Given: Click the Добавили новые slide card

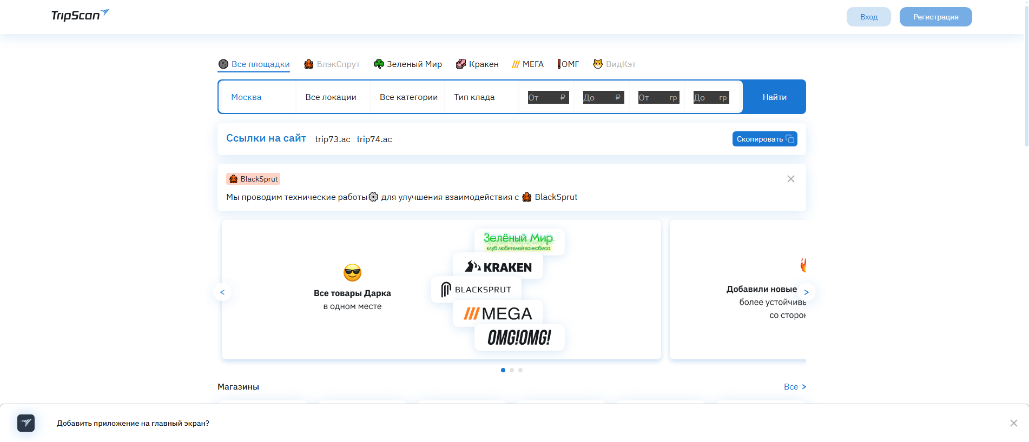Looking at the screenshot, I should tap(738, 290).
